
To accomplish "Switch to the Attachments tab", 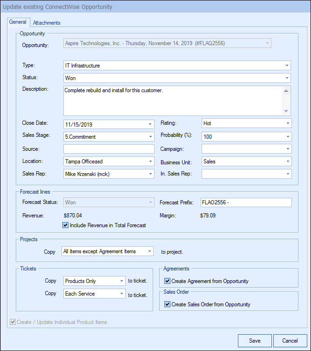I will click(x=47, y=23).
